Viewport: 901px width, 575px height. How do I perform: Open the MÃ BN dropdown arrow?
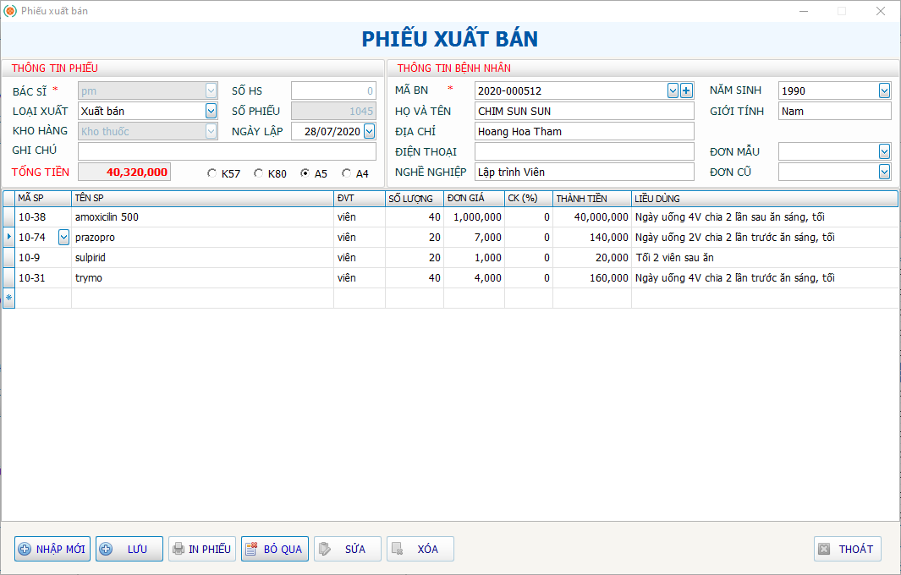[x=673, y=90]
